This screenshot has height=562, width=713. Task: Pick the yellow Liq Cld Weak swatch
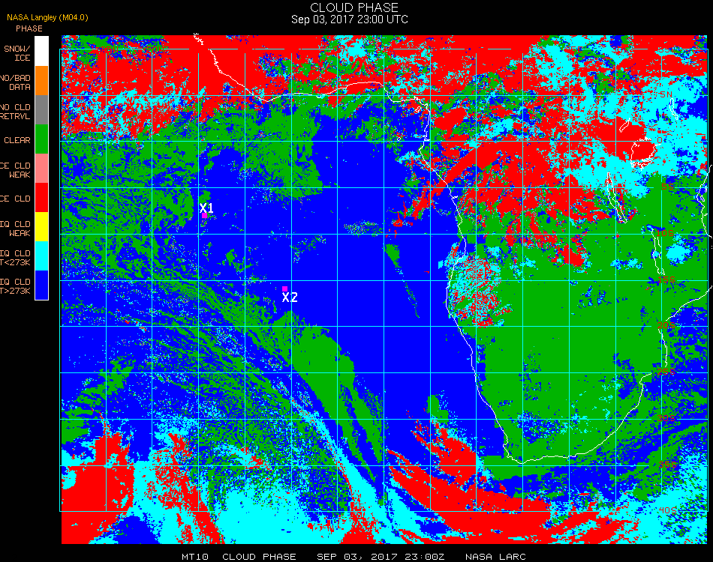coord(41,226)
